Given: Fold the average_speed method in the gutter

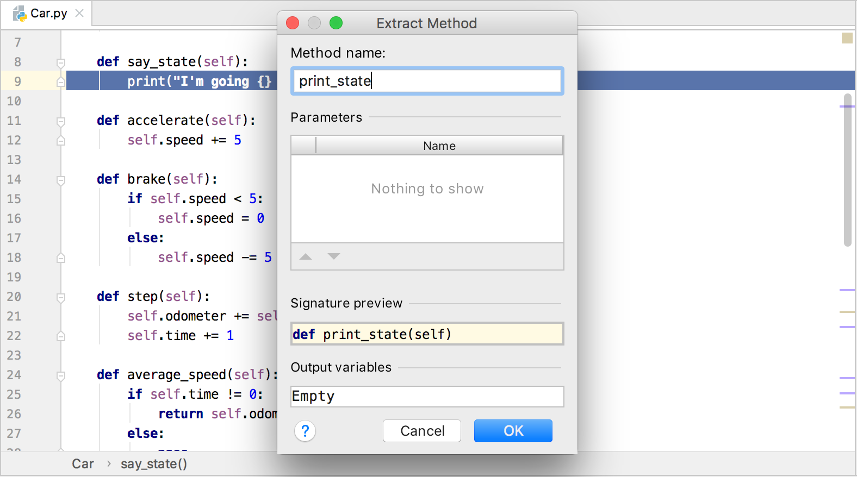Looking at the screenshot, I should click(61, 375).
